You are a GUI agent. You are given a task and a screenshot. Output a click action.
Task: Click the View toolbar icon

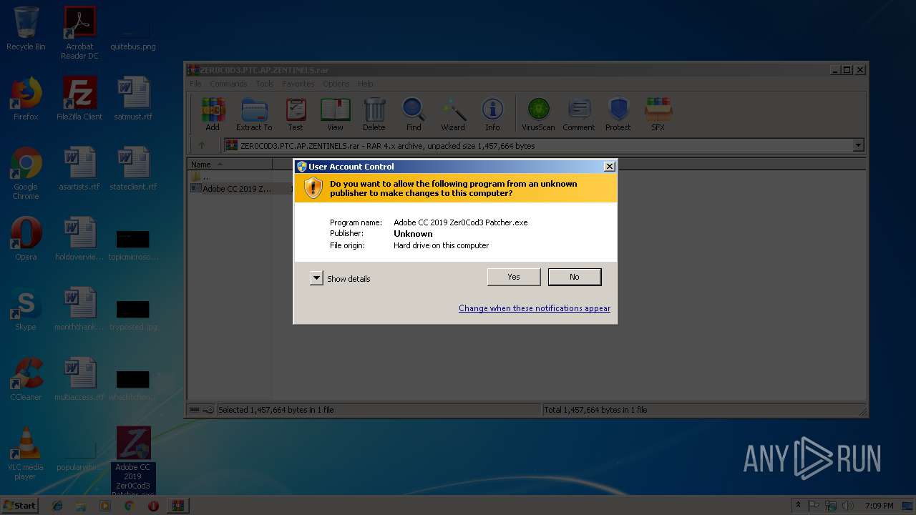coord(335,114)
